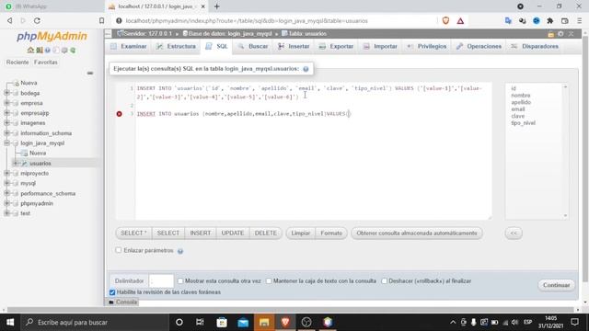Open File Explorer on taskbar

[264, 322]
